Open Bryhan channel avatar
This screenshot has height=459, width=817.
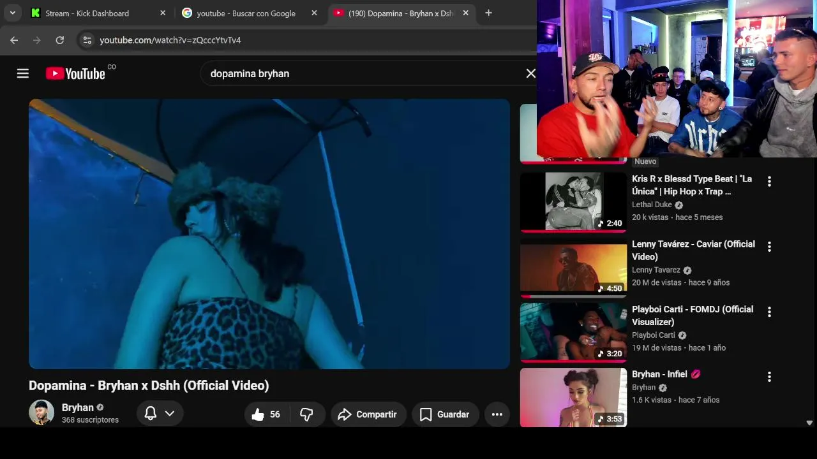point(41,412)
